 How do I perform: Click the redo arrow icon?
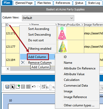tap(38, 87)
